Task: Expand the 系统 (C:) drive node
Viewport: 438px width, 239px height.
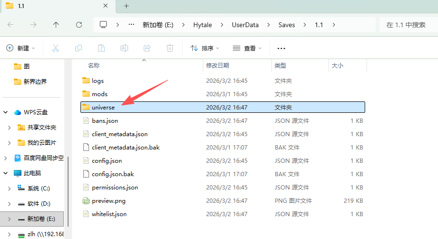Action: tap(10, 189)
